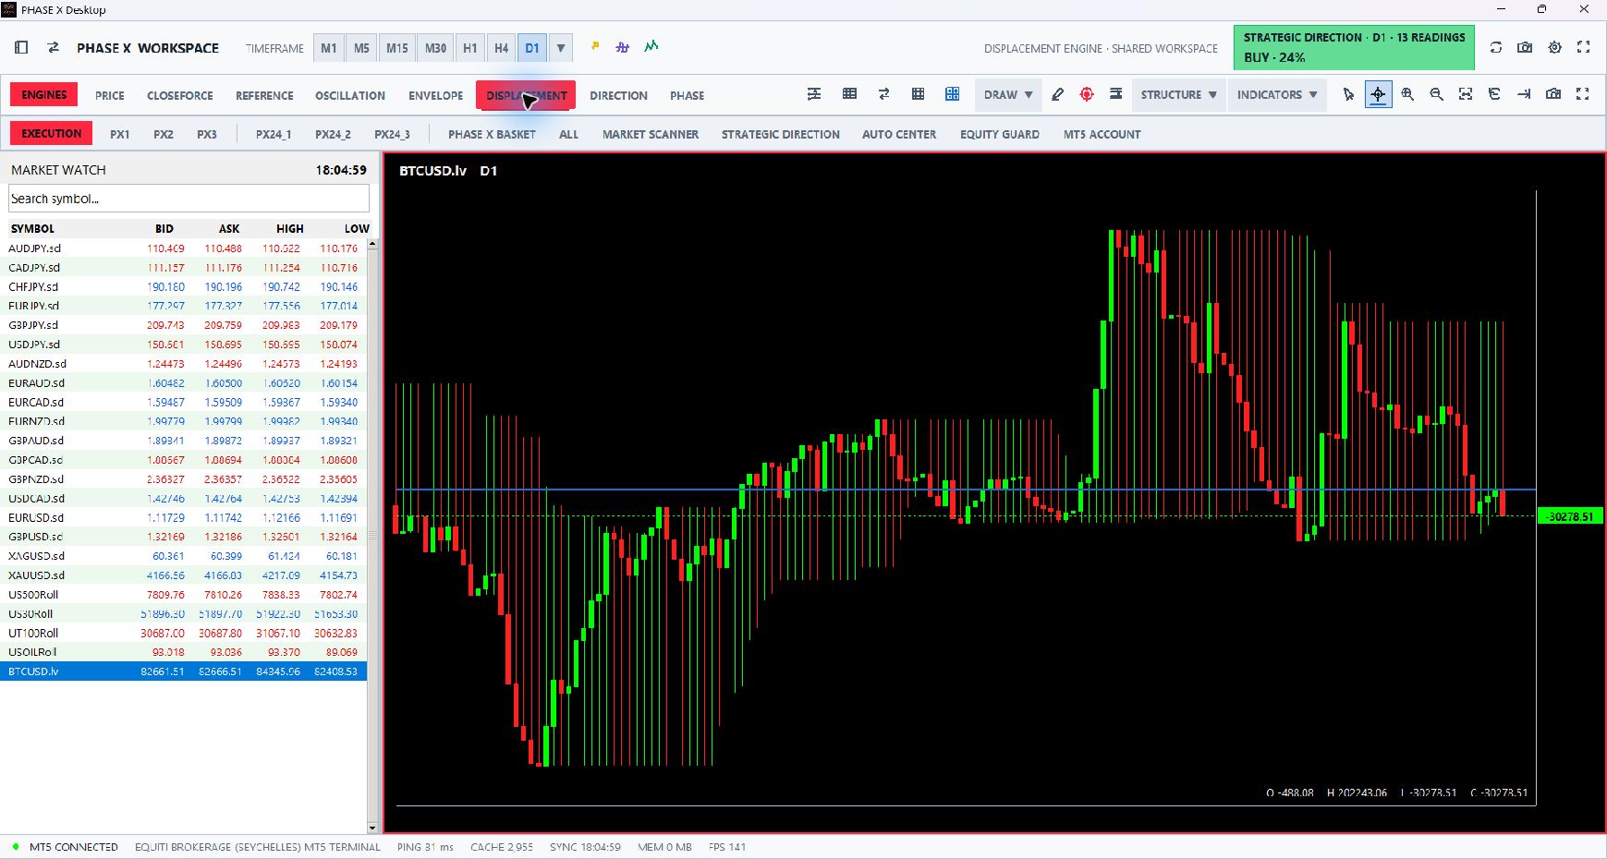Screen dimensions: 1607x859
Task: Open the Envelope engine tab
Action: pos(436,95)
